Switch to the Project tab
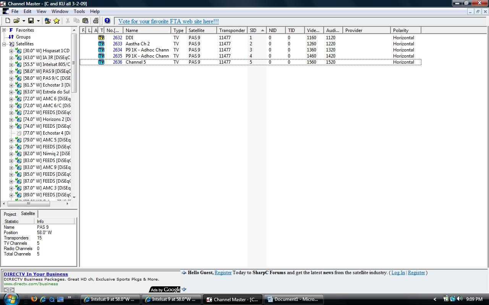 click(10, 214)
